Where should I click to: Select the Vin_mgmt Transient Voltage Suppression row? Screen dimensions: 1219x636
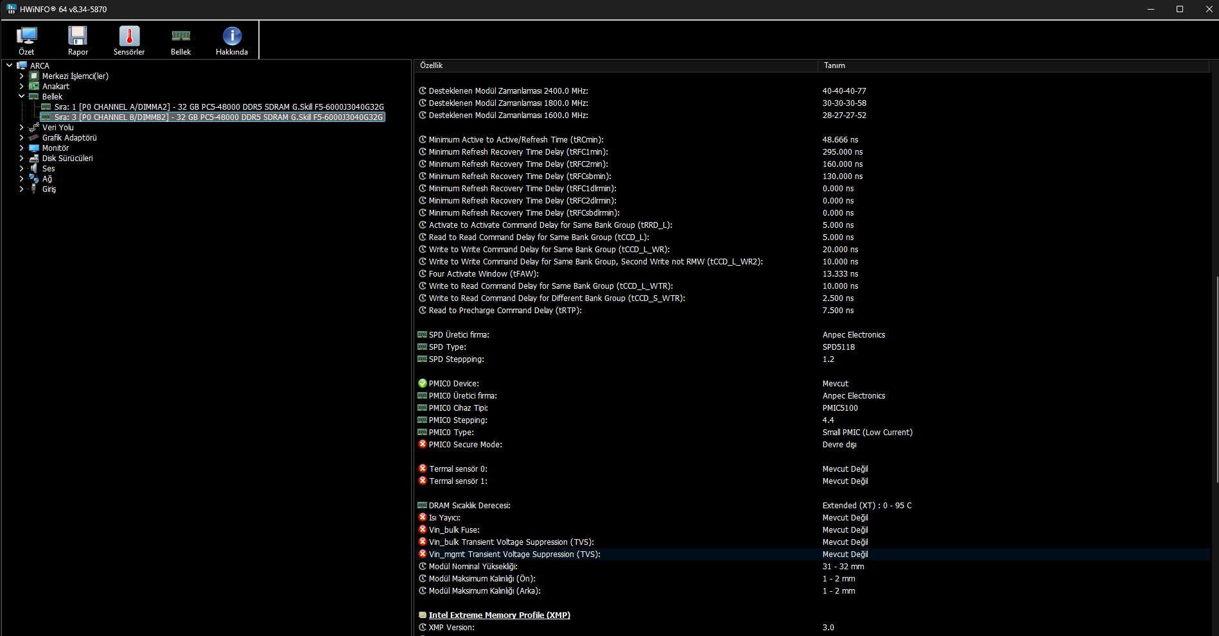(x=812, y=554)
